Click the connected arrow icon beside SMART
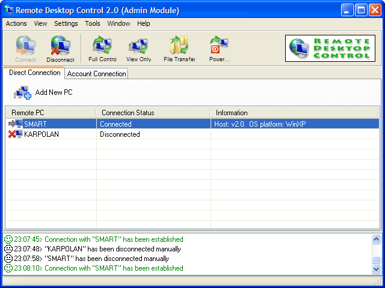Viewport: 385px width, 288px height. 16,124
